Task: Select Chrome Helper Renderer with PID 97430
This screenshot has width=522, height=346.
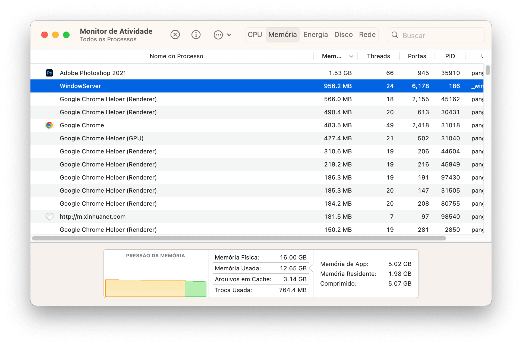Action: 257,177
